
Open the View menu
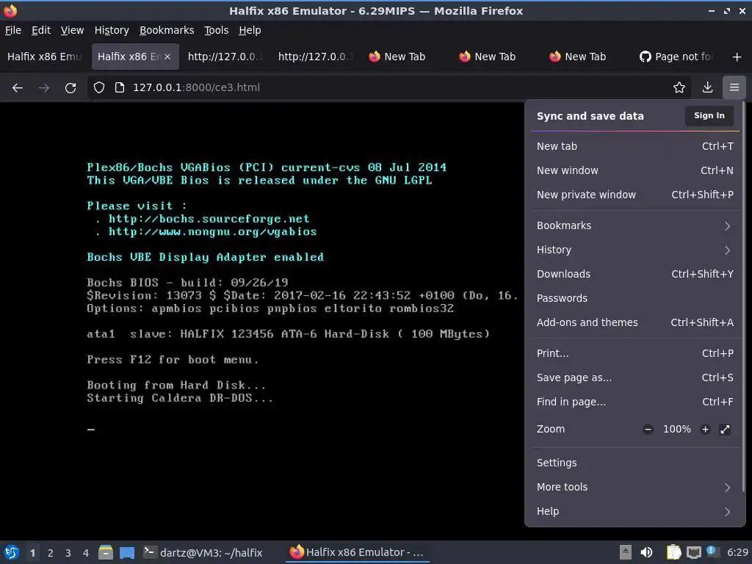(73, 30)
